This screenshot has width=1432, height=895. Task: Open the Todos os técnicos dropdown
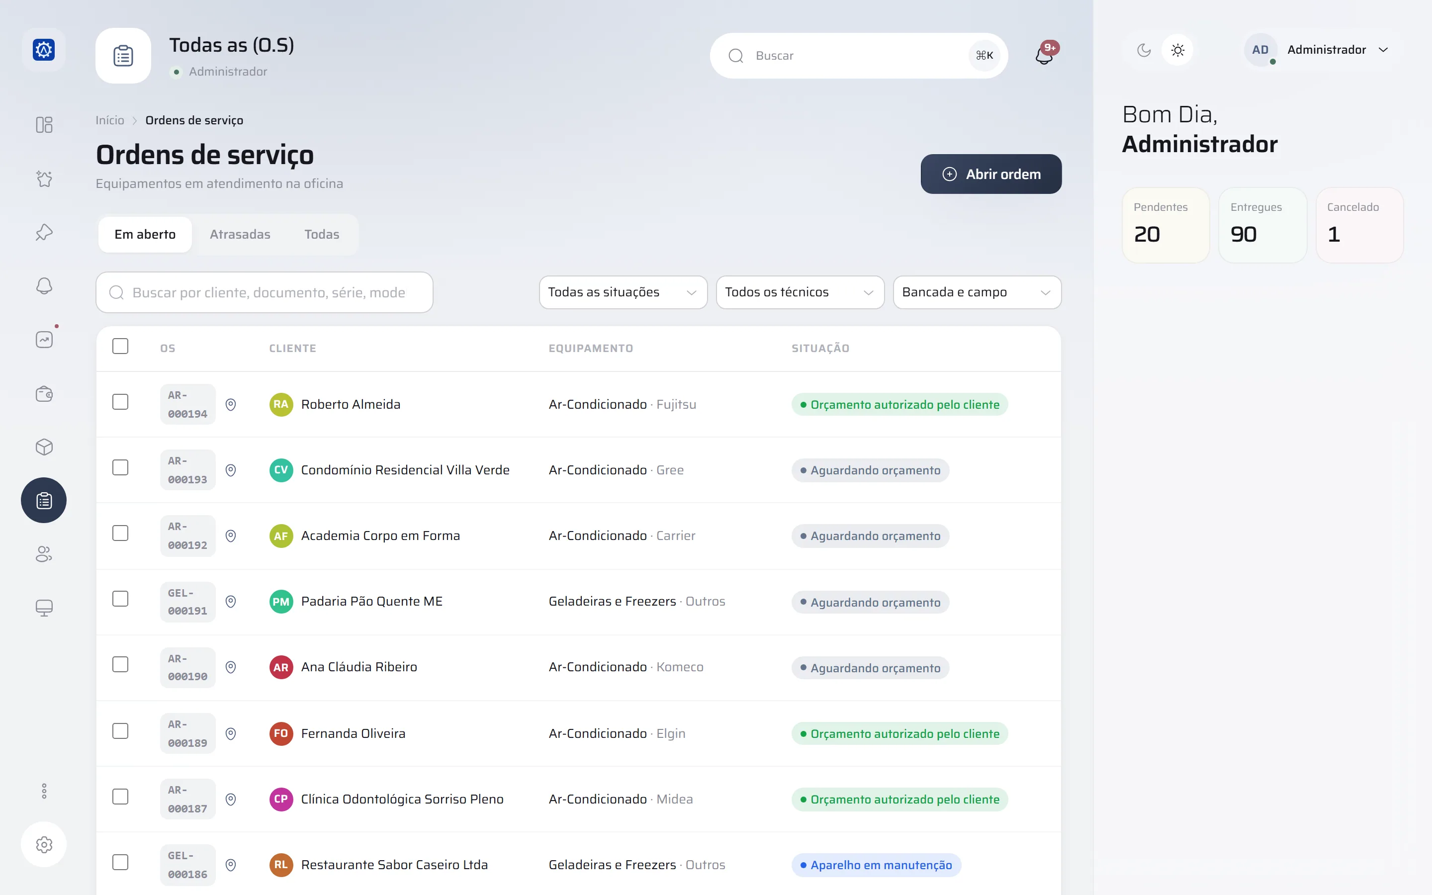click(800, 292)
